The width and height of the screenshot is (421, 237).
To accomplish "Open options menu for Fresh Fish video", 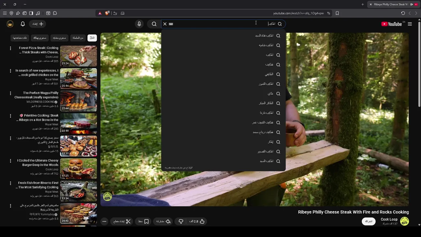I will click(x=10, y=183).
